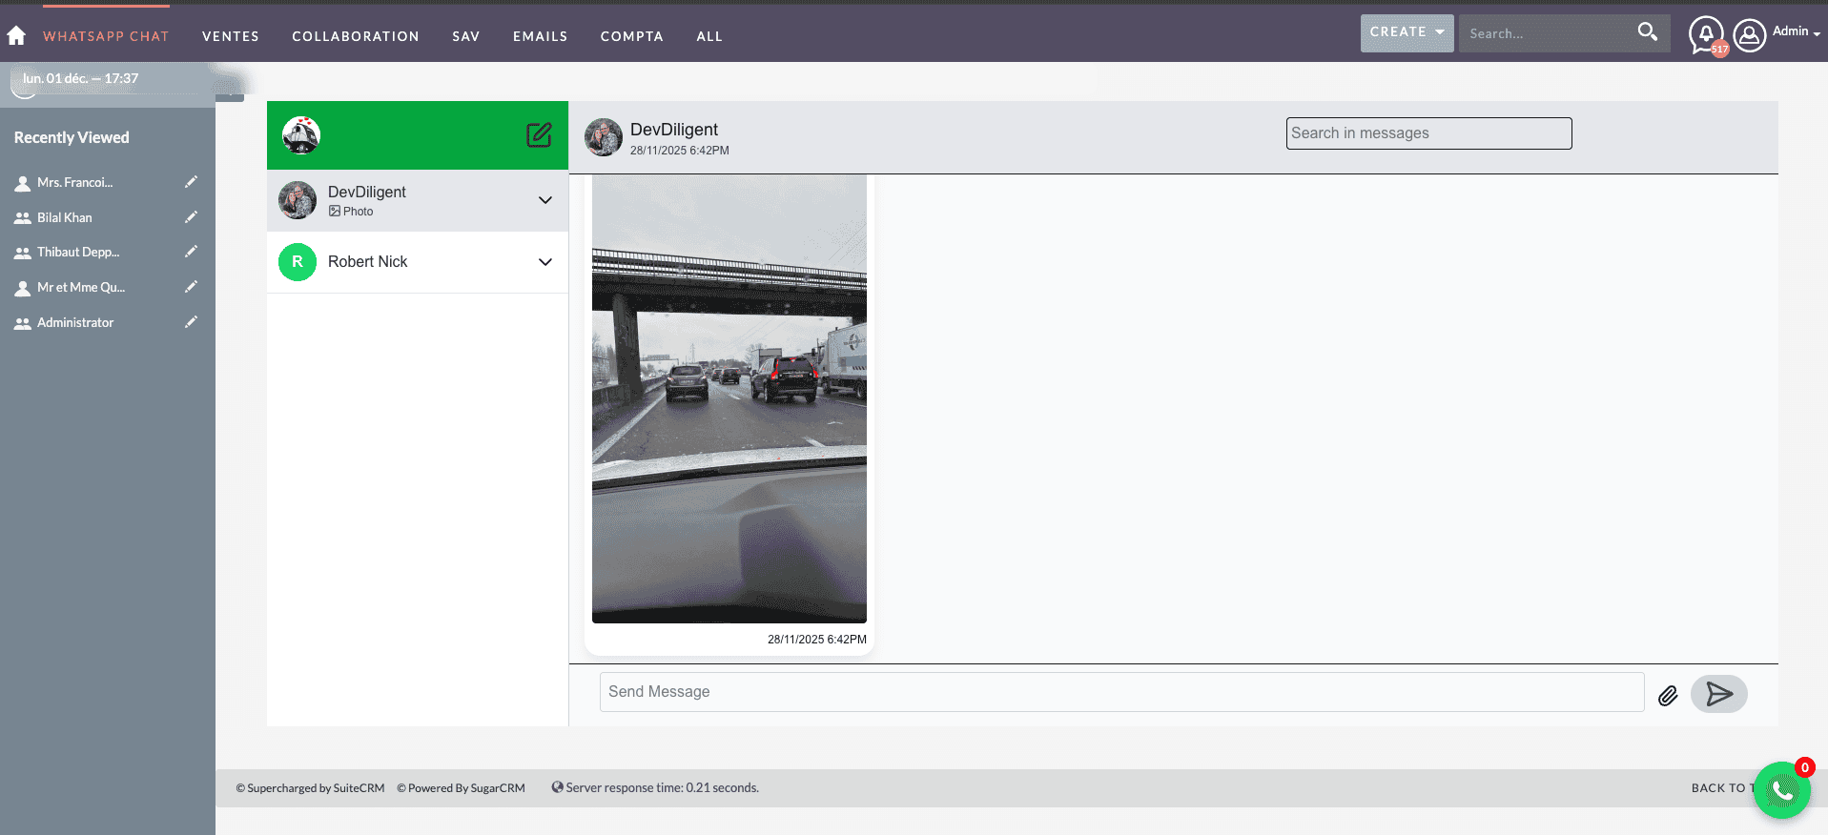The width and height of the screenshot is (1828, 835).
Task: Open the VENTES menu
Action: (x=231, y=36)
